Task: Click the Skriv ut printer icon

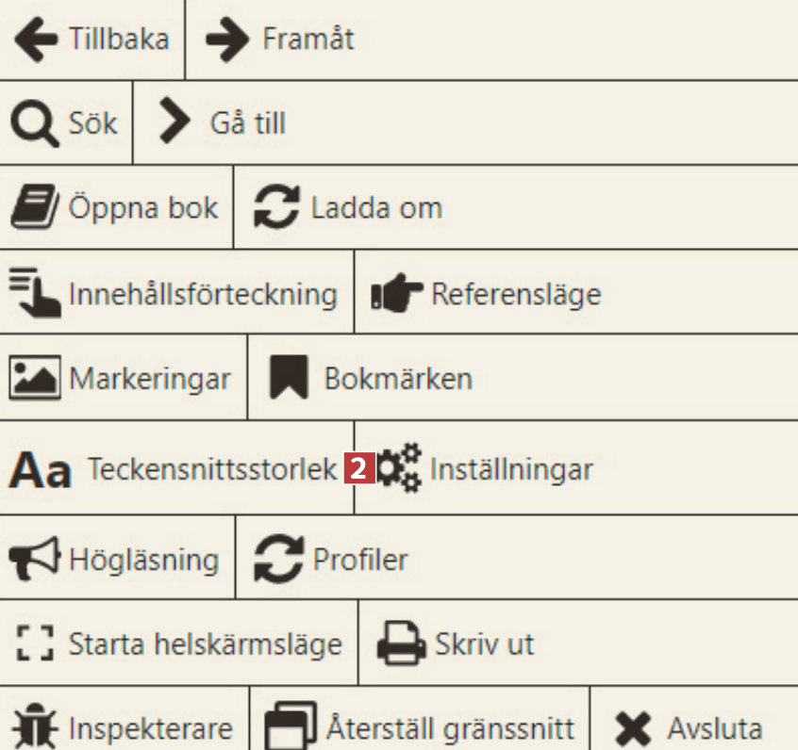Action: pos(402,645)
